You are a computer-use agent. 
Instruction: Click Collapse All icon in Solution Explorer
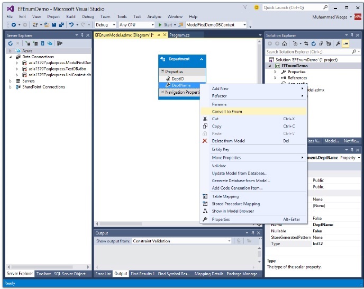[321, 43]
